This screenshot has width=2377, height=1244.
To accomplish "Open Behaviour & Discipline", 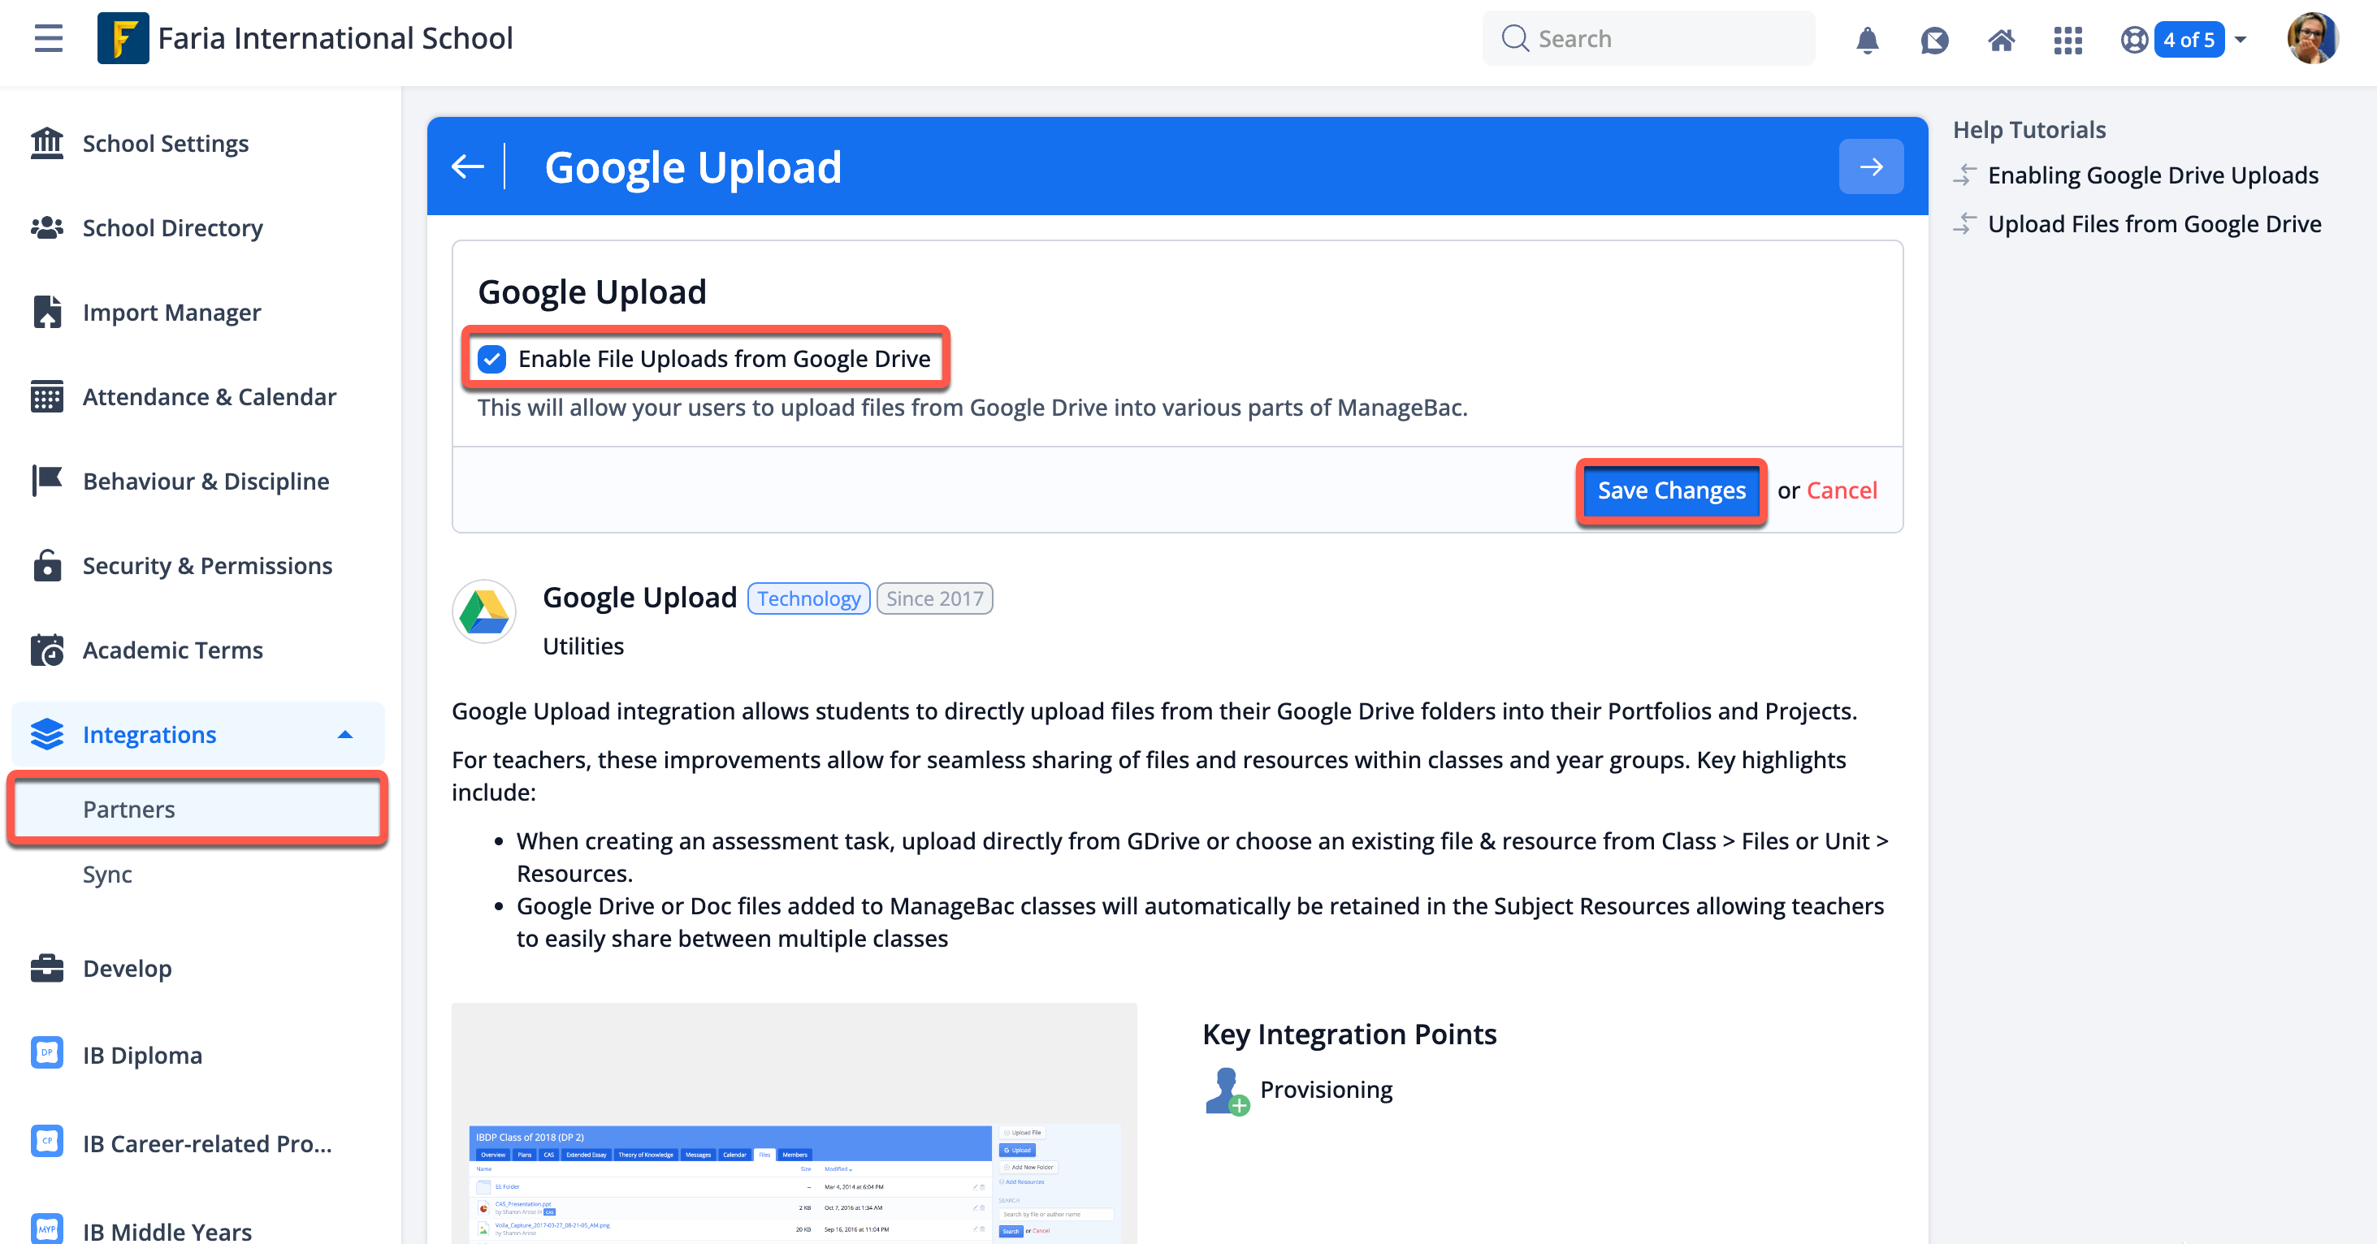I will (206, 482).
